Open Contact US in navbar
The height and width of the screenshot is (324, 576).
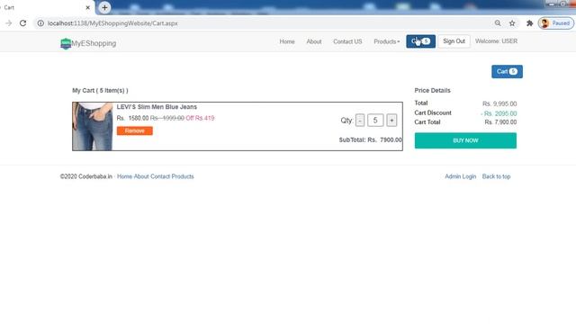[347, 41]
